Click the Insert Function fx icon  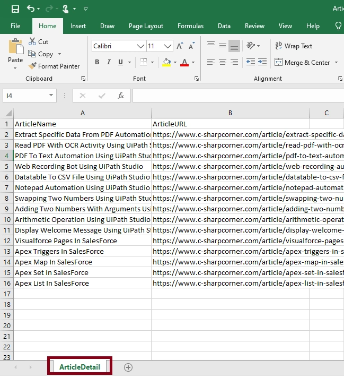(121, 96)
